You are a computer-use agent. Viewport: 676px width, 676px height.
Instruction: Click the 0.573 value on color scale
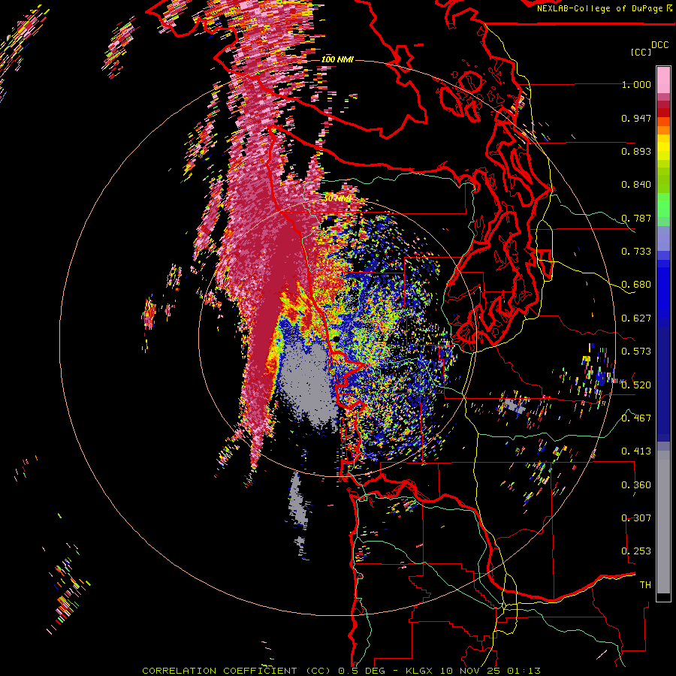pyautogui.click(x=636, y=352)
